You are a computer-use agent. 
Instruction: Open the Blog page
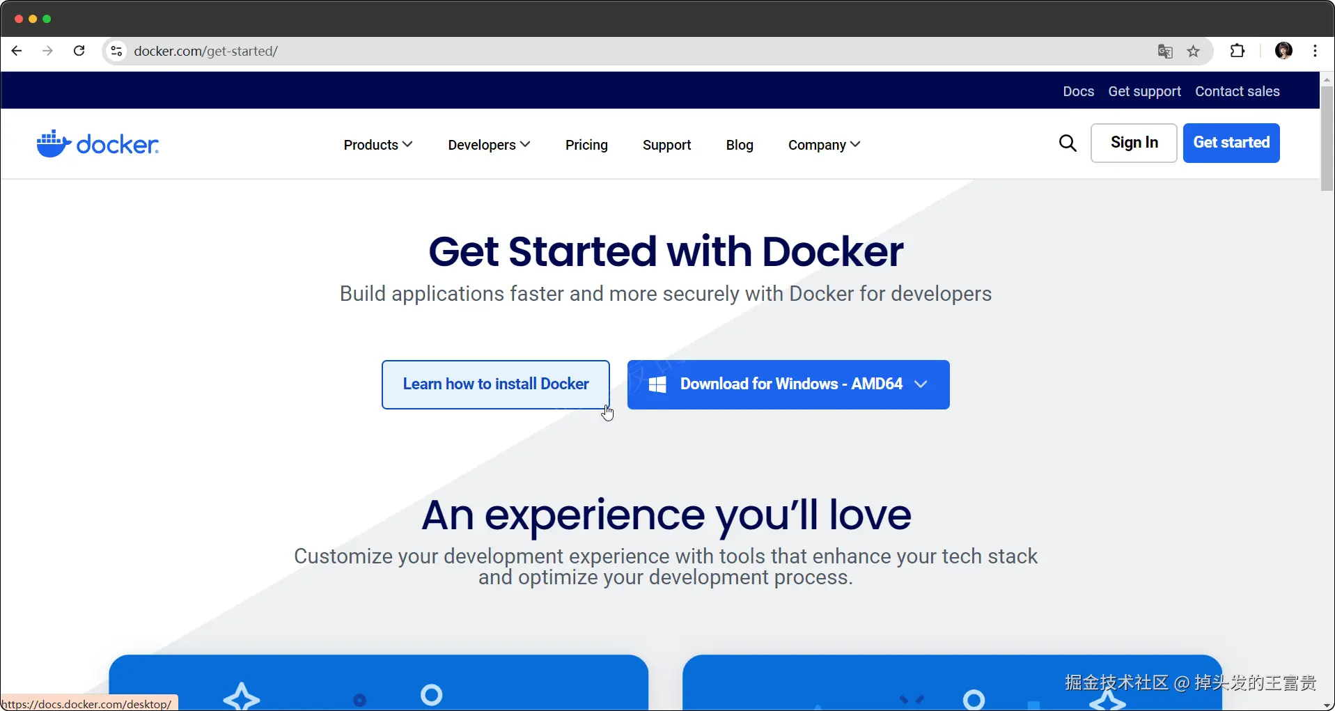tap(740, 145)
